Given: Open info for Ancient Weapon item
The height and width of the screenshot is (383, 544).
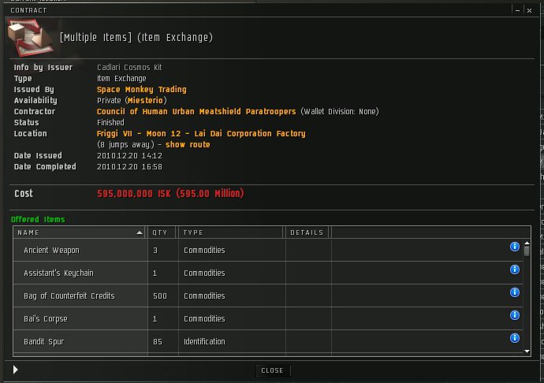Looking at the screenshot, I should pos(515,247).
